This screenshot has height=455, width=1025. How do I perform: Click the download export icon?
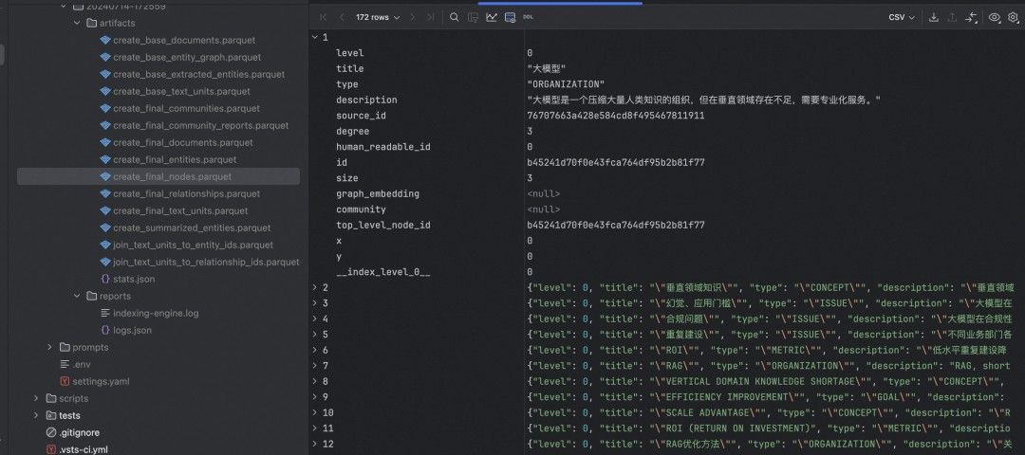click(x=934, y=18)
